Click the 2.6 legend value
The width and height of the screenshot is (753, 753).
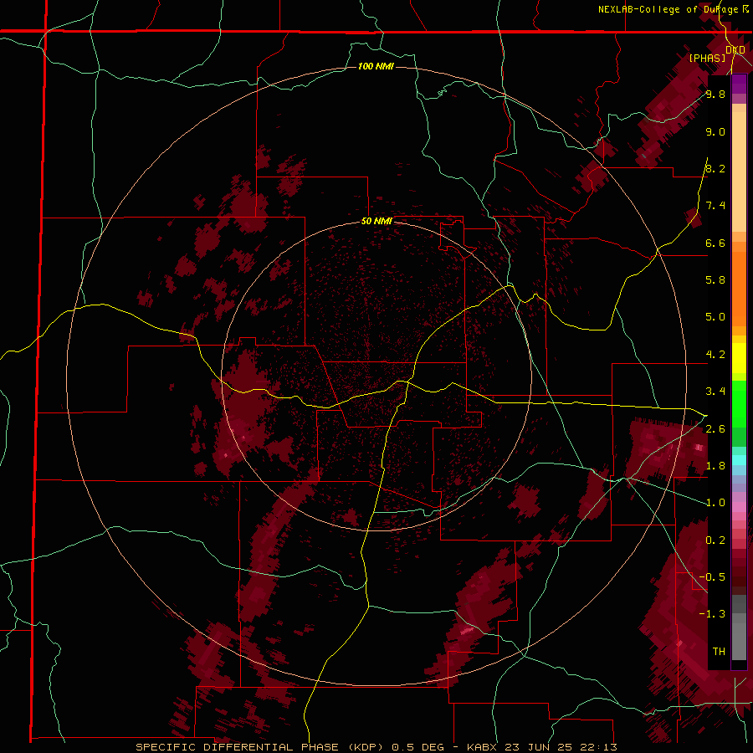[715, 429]
